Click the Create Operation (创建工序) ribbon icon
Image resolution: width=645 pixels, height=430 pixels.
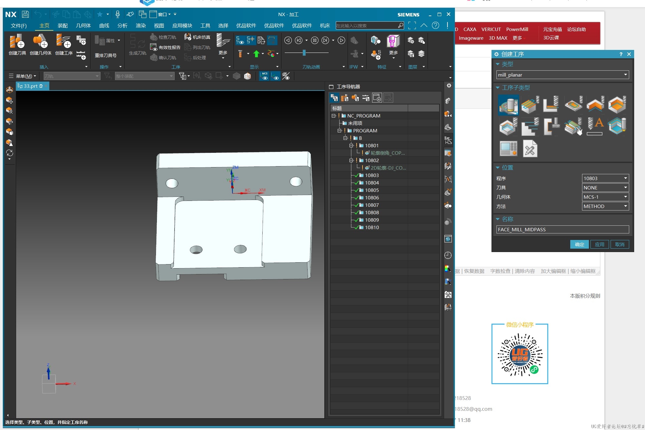(x=64, y=45)
